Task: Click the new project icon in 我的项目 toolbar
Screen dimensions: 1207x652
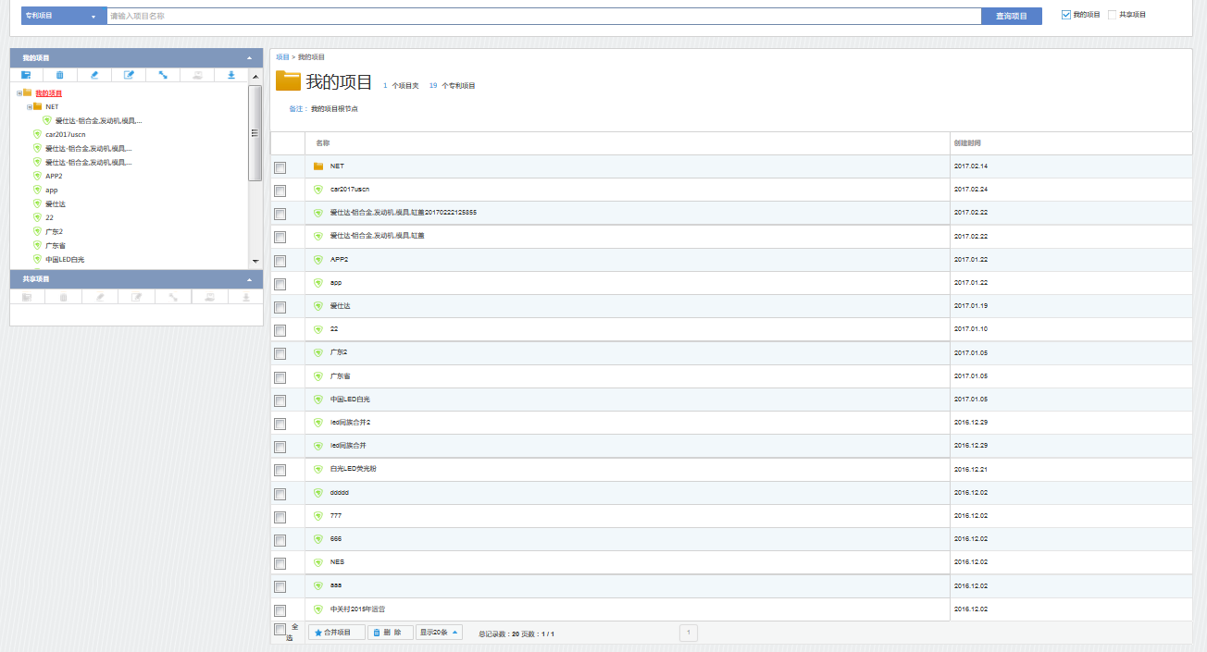Action: 26,75
